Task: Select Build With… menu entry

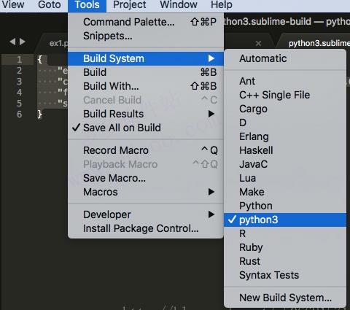Action: 146,86
